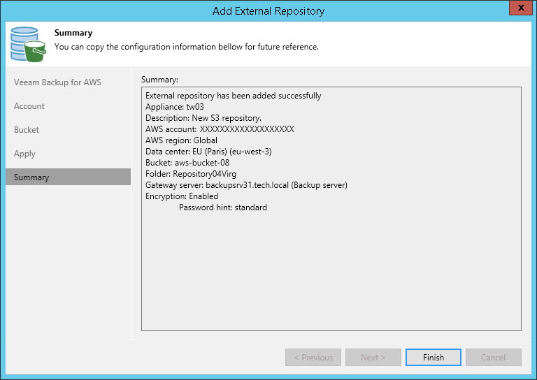This screenshot has width=537, height=380.
Task: Click the database and bucket repository icon
Action: point(28,45)
